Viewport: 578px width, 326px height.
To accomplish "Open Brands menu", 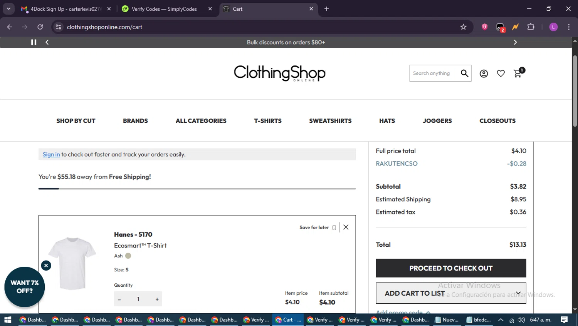I will pyautogui.click(x=135, y=121).
